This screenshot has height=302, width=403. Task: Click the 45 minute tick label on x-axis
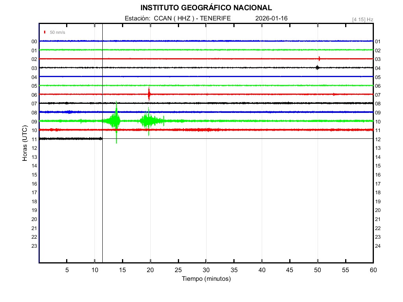[x=290, y=270]
